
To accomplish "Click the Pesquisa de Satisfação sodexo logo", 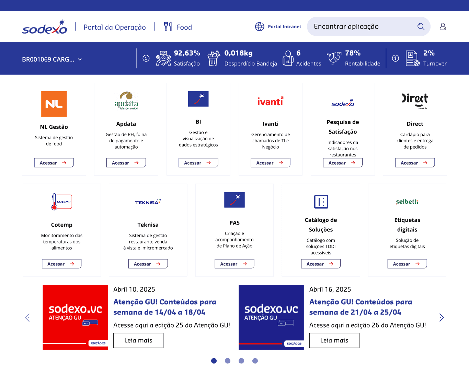I will 343,103.
